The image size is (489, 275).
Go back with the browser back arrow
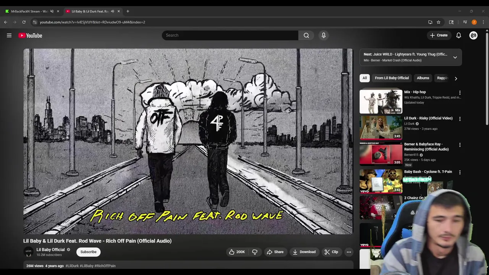pyautogui.click(x=6, y=22)
